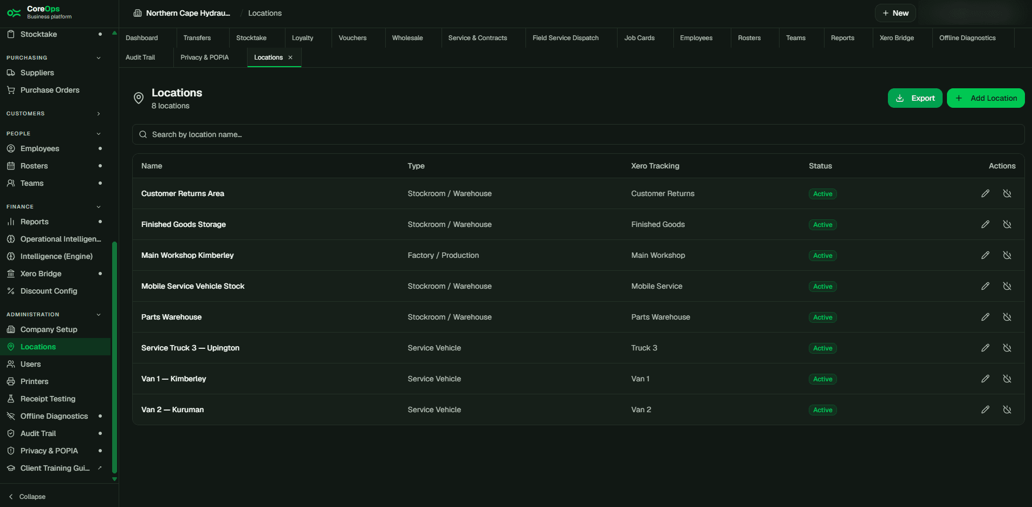Screen dimensions: 1032x507
Task: Click the New button in header
Action: click(895, 13)
